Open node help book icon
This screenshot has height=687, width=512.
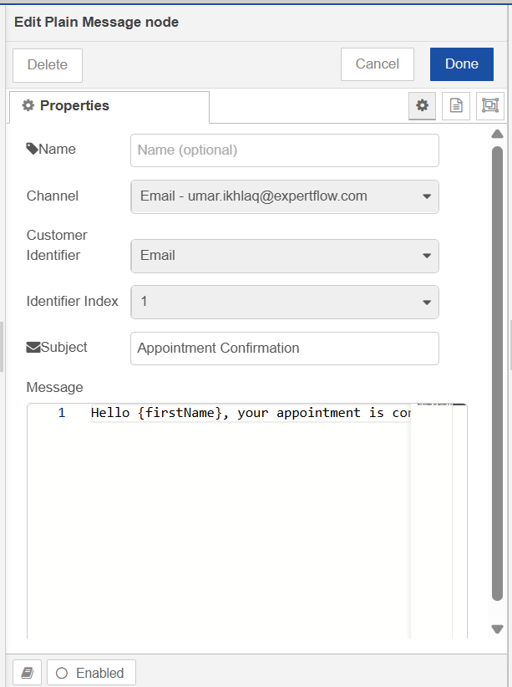(28, 673)
